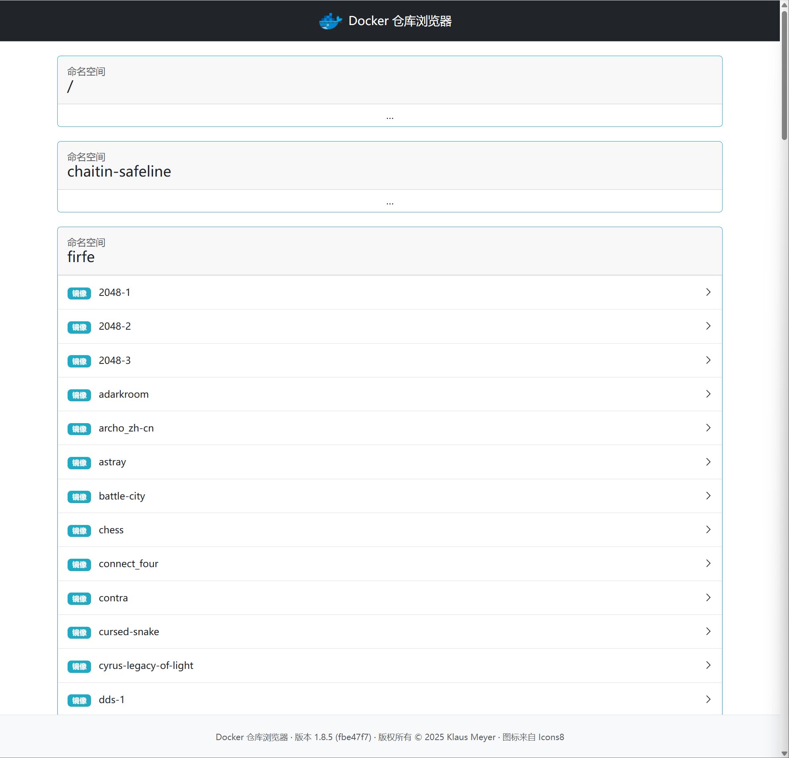Click the Docker 仓库浏览器 header title
789x758 pixels.
click(x=400, y=21)
